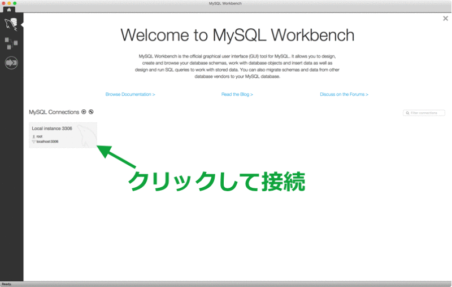Viewport: 452px width, 287px height.
Task: Add a new MySQL connection plus icon
Action: coord(84,112)
